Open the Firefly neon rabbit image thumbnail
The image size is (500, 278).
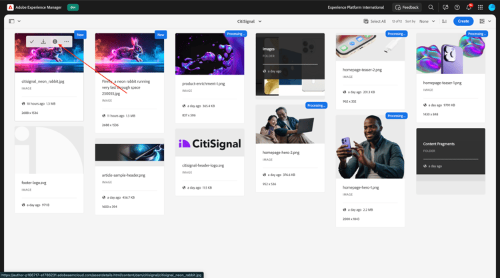pos(129,53)
